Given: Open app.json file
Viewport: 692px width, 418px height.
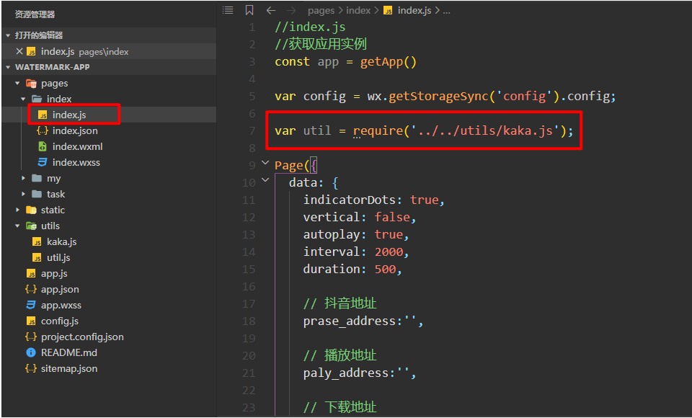Looking at the screenshot, I should [x=60, y=289].
